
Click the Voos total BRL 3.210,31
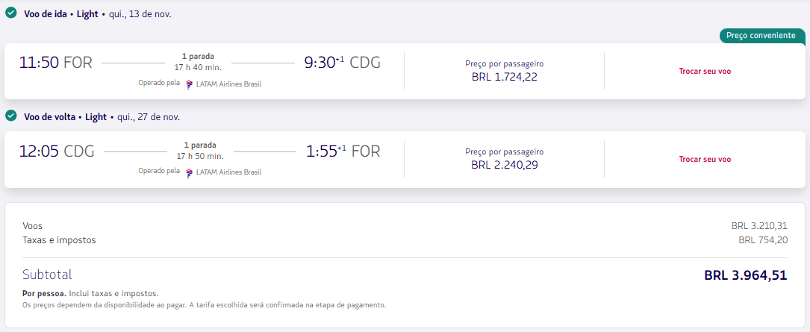click(x=759, y=225)
